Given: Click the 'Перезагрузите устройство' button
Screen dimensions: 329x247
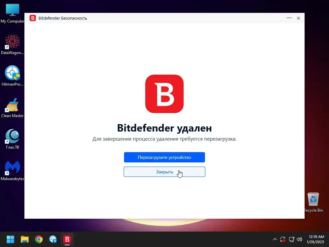Looking at the screenshot, I should pos(164,157).
